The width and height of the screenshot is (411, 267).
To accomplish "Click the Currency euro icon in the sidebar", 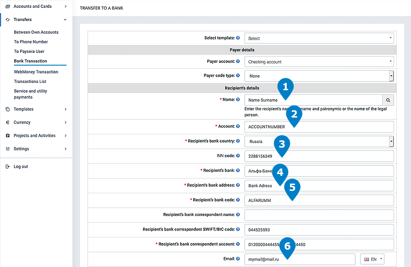I will coord(8,123).
